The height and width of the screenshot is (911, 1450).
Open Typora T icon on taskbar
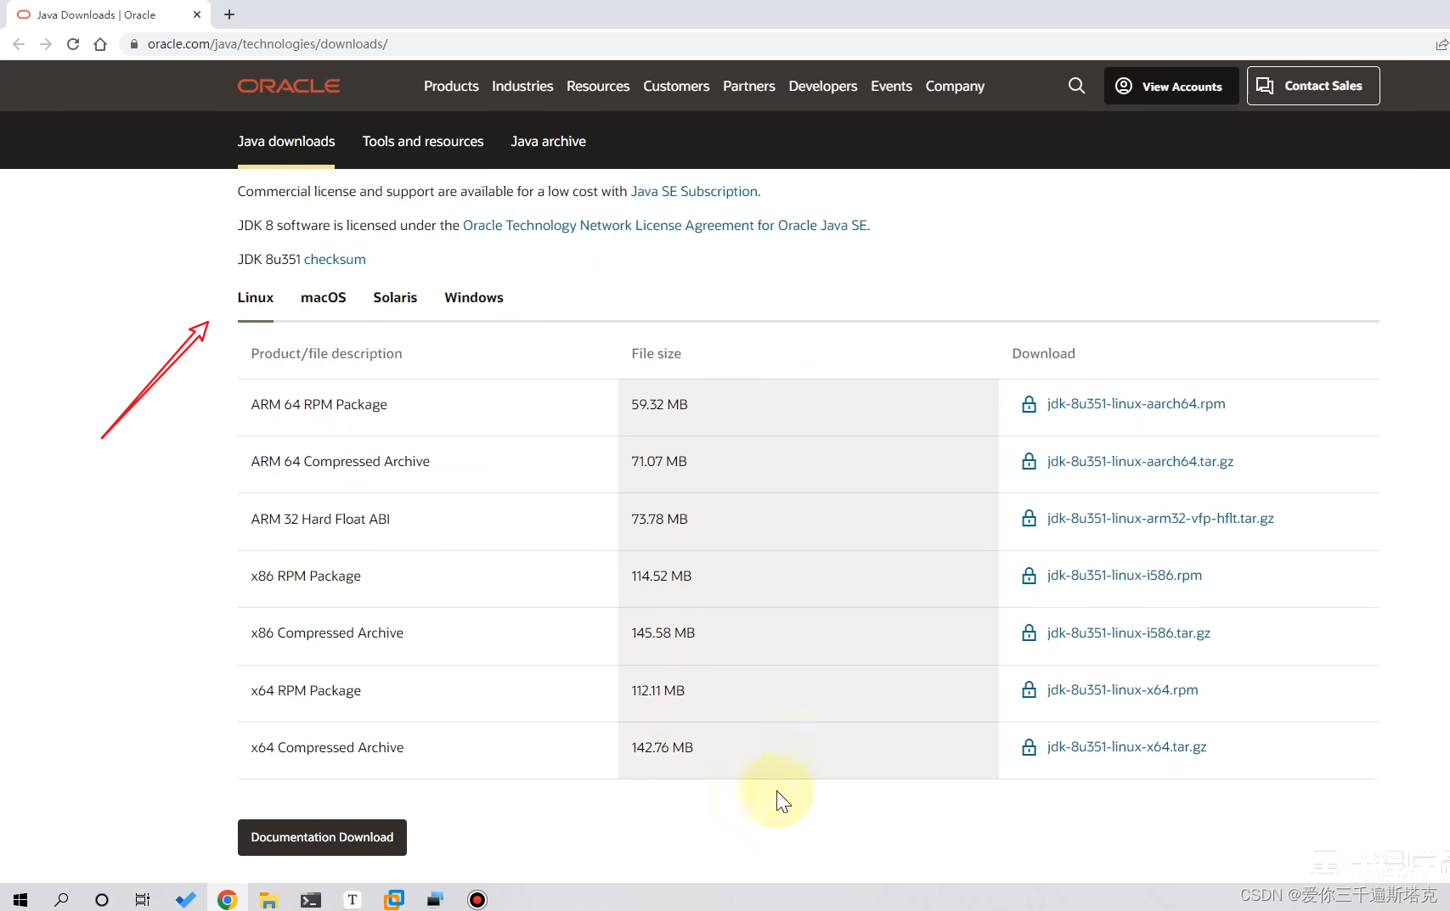click(353, 899)
